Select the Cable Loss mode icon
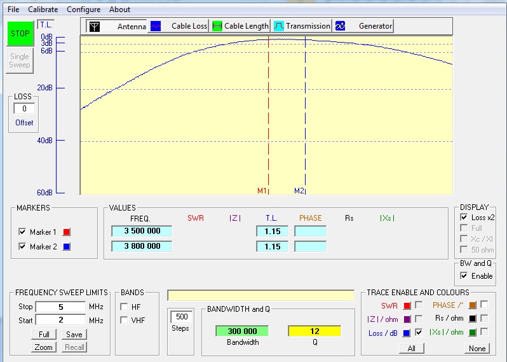 (156, 26)
